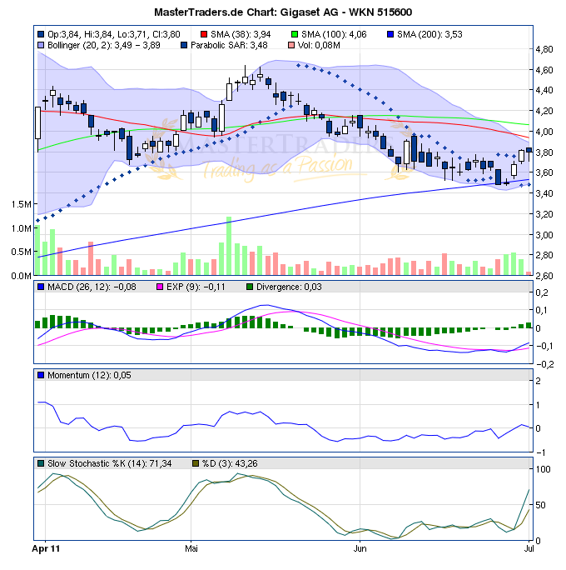Click the 2,60 price axis label
Image resolution: width=566 pixels, height=570 pixels.
click(544, 276)
